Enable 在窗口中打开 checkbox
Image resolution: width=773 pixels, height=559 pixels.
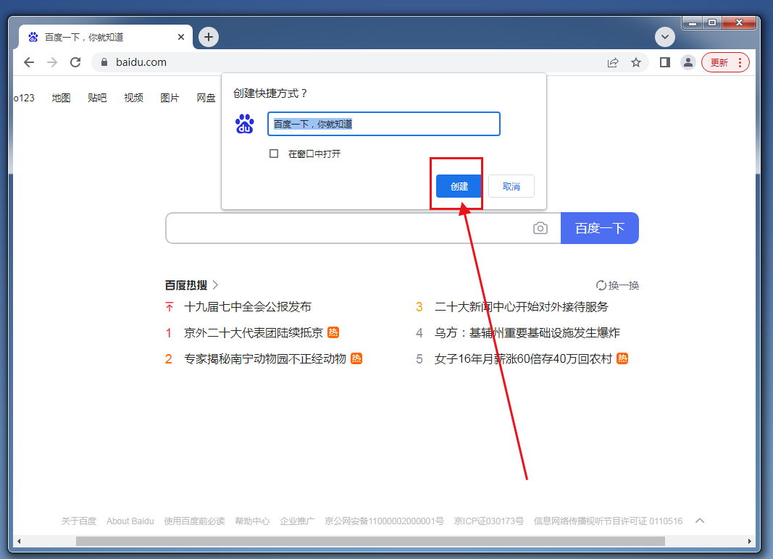click(274, 154)
